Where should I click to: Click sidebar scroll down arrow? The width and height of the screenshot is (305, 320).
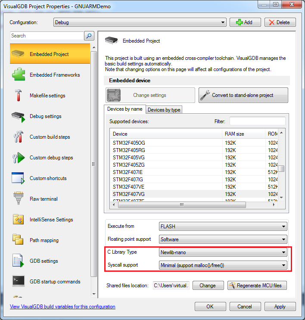pos(94,294)
